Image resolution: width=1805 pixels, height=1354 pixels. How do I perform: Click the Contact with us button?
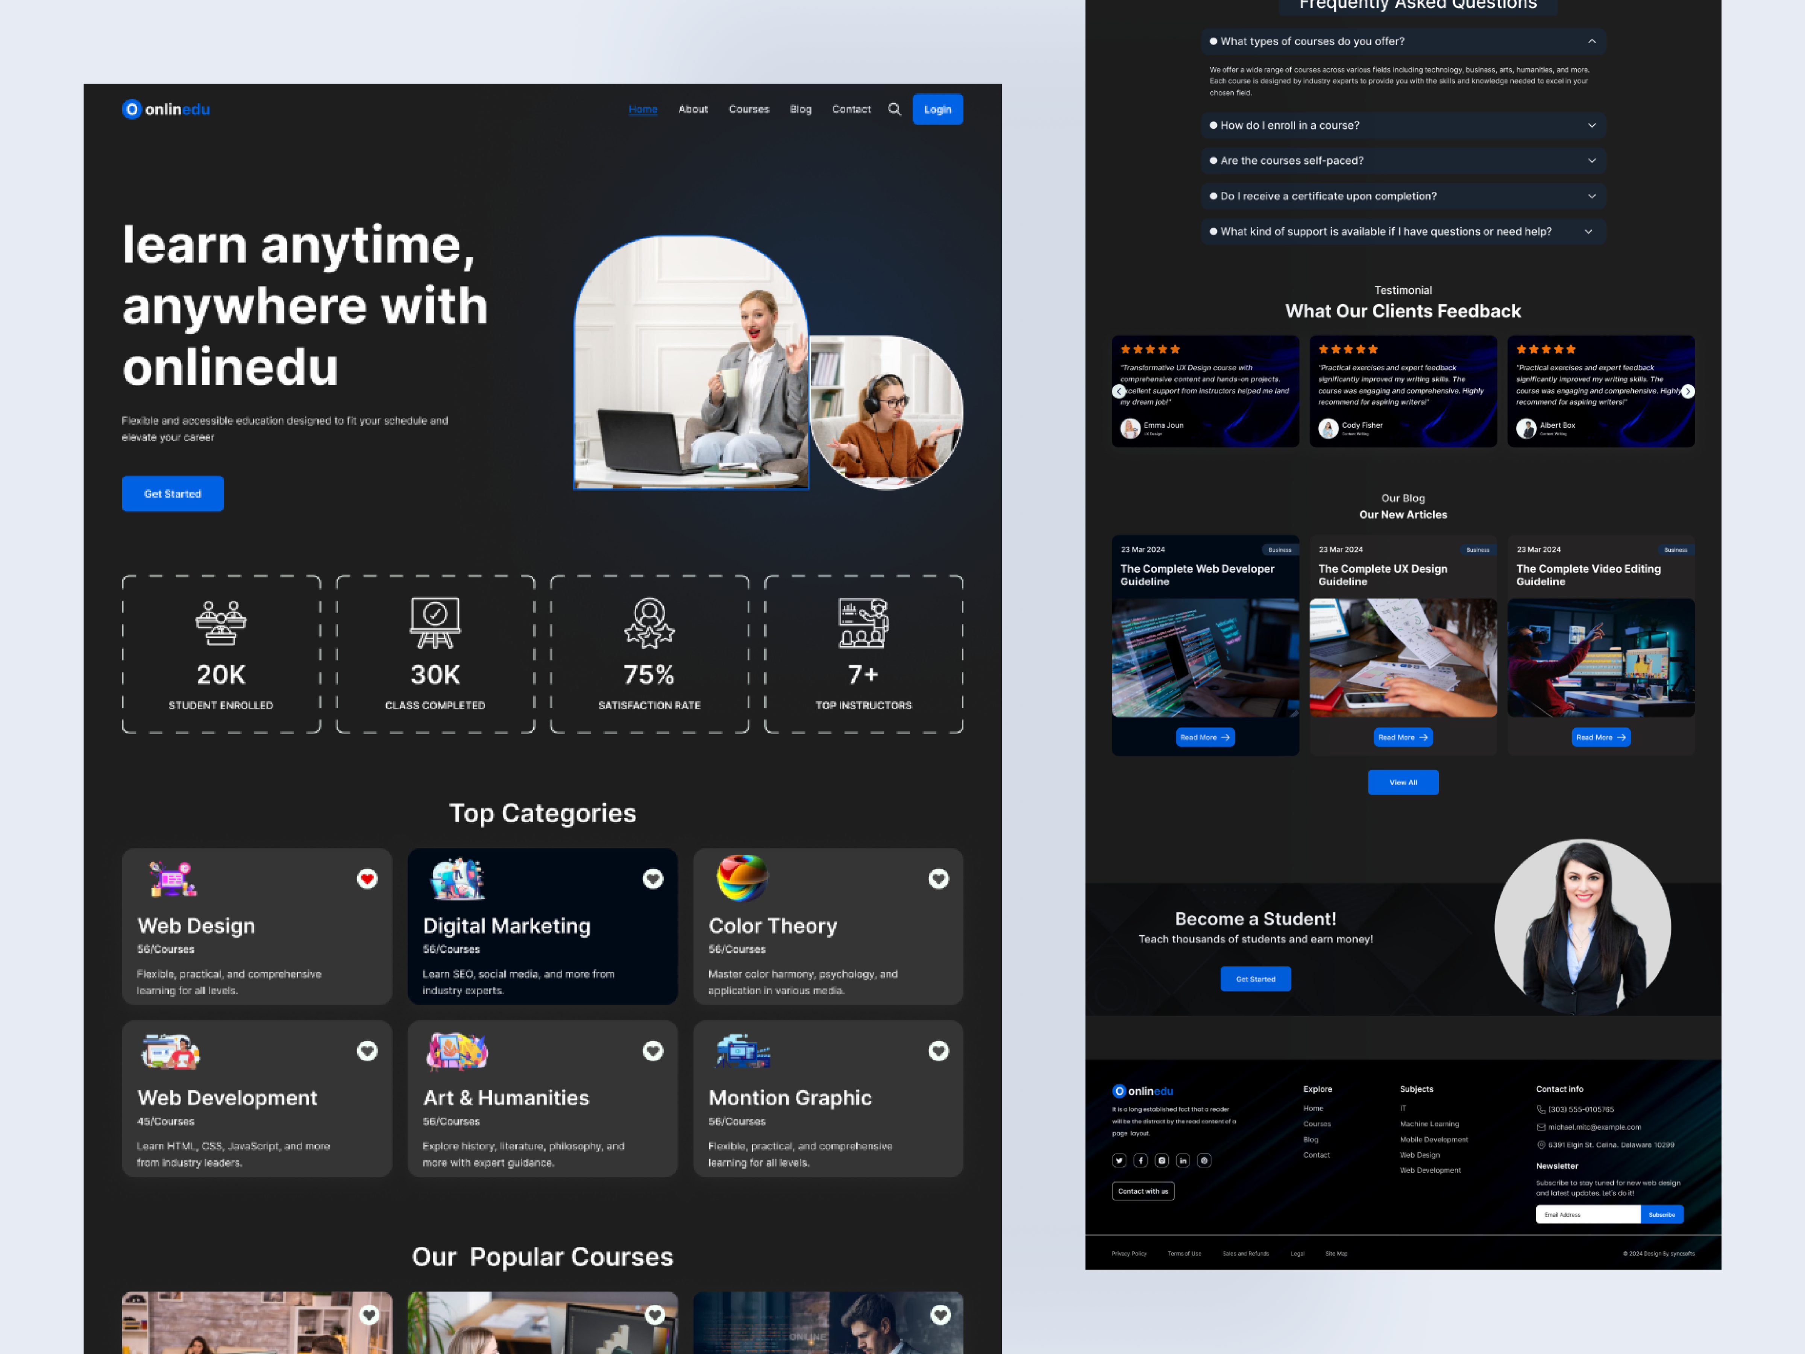(1143, 1192)
